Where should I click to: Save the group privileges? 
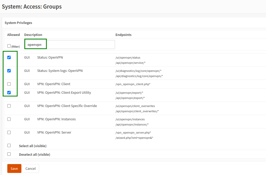pos(14,168)
